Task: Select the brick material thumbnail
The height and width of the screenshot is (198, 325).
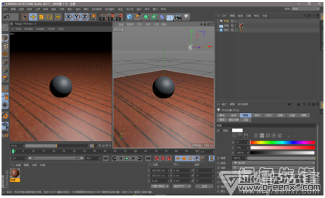Action: tap(15, 174)
